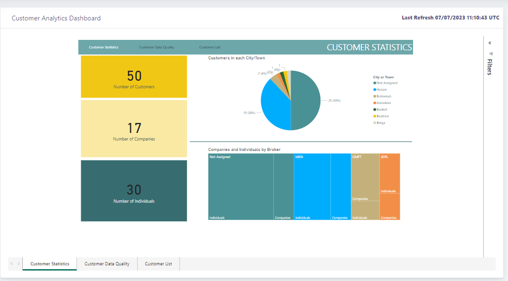The image size is (508, 281).
Task: Click the 25 (50%) pie label
Action: (334, 101)
